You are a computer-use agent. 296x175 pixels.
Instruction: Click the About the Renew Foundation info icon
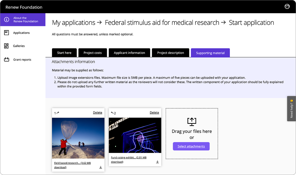pos(6,20)
